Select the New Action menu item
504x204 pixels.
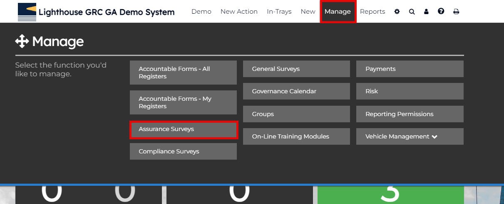(x=239, y=12)
